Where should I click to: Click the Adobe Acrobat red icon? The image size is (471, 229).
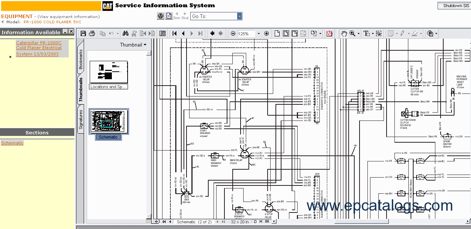329,33
